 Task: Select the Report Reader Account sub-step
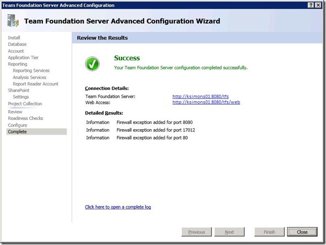click(35, 84)
